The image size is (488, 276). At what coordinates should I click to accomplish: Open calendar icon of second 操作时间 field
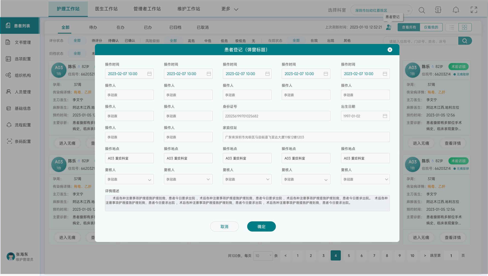pos(209,74)
